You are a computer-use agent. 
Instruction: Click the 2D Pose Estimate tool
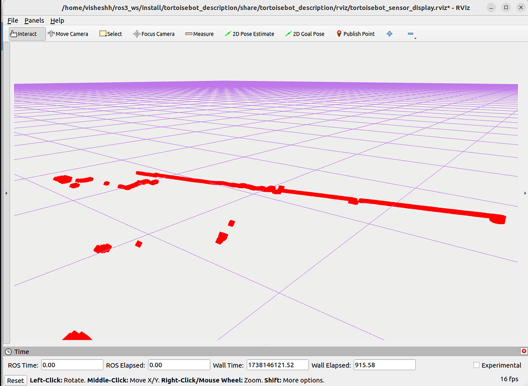(250, 33)
